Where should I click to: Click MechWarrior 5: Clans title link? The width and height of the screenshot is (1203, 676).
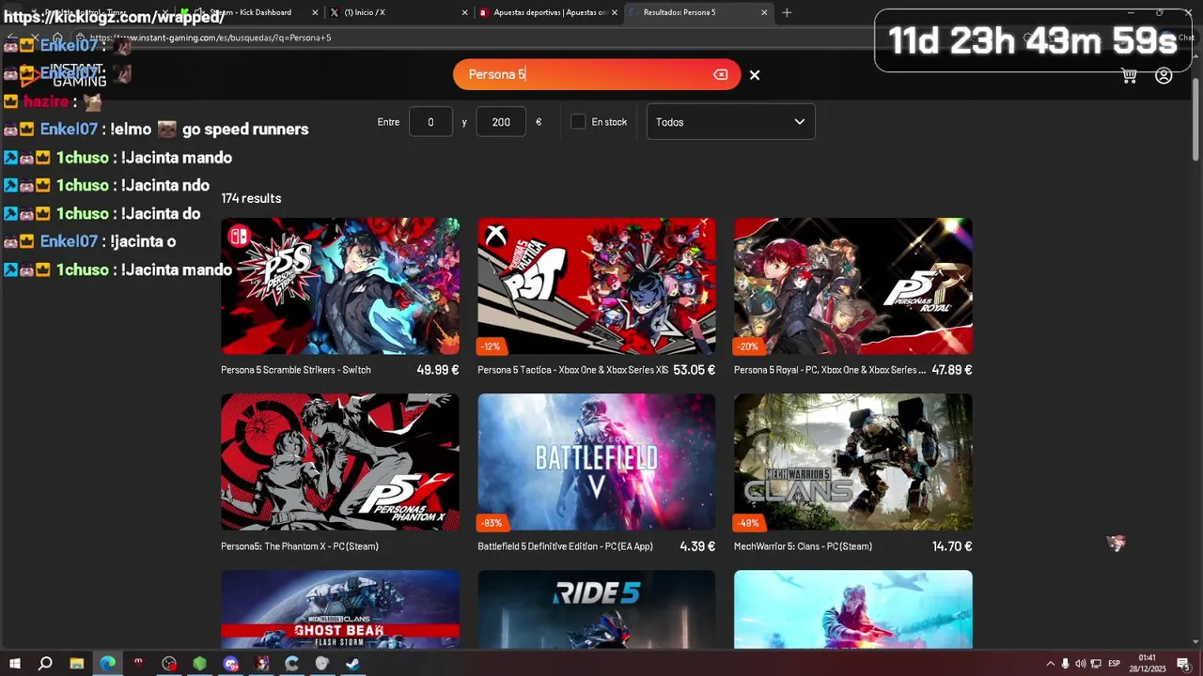click(x=803, y=546)
